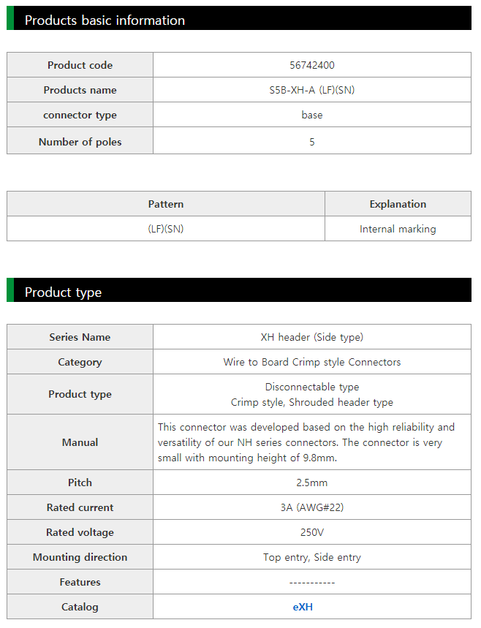This screenshot has width=481, height=628.
Task: Click the Manual description paragraph
Action: 306,442
